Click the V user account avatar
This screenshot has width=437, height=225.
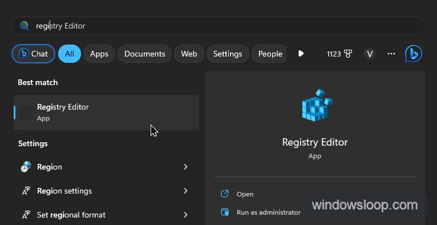coord(370,54)
